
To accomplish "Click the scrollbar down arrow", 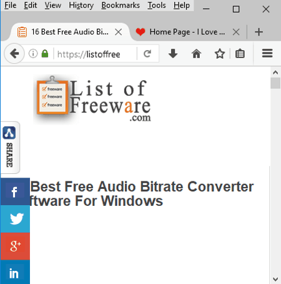I will click(x=275, y=279).
